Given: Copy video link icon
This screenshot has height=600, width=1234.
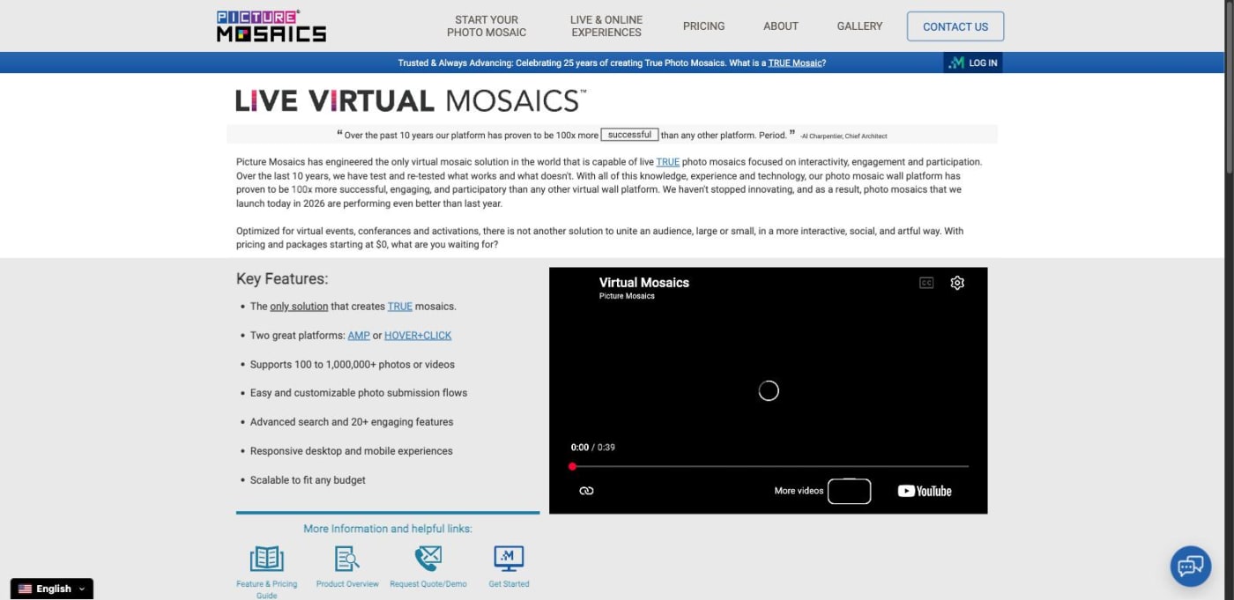Looking at the screenshot, I should point(587,491).
